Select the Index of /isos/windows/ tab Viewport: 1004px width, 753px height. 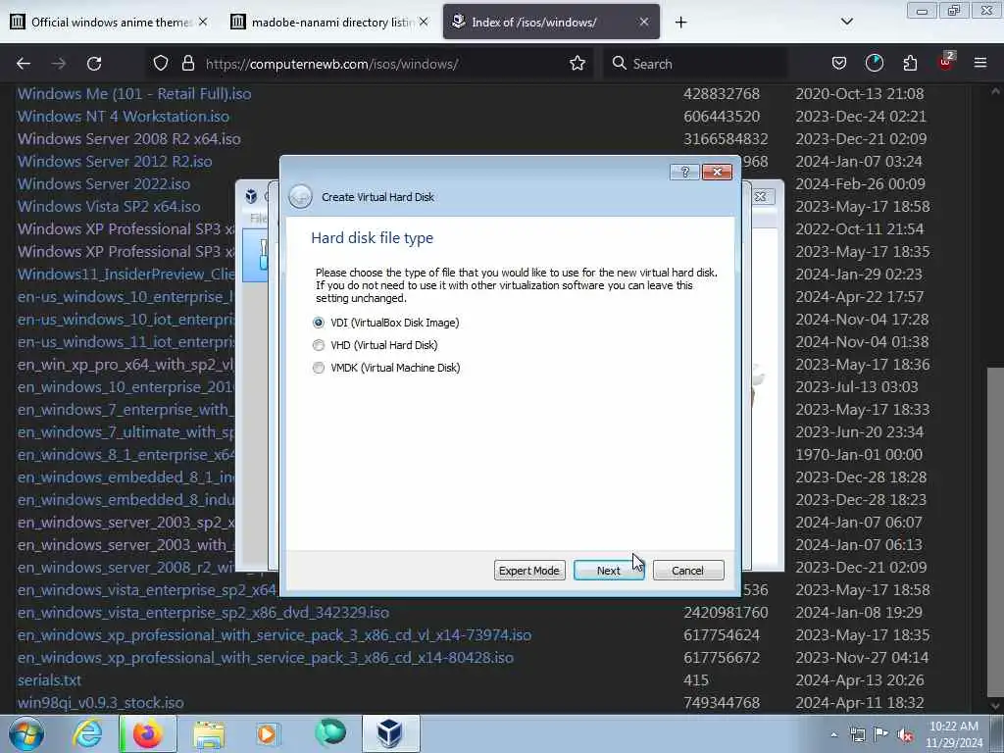coord(551,22)
